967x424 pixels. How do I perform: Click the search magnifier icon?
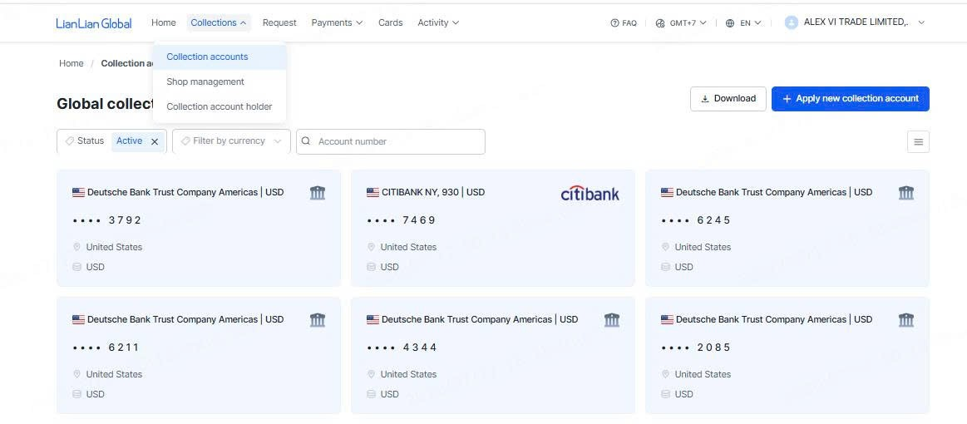306,141
